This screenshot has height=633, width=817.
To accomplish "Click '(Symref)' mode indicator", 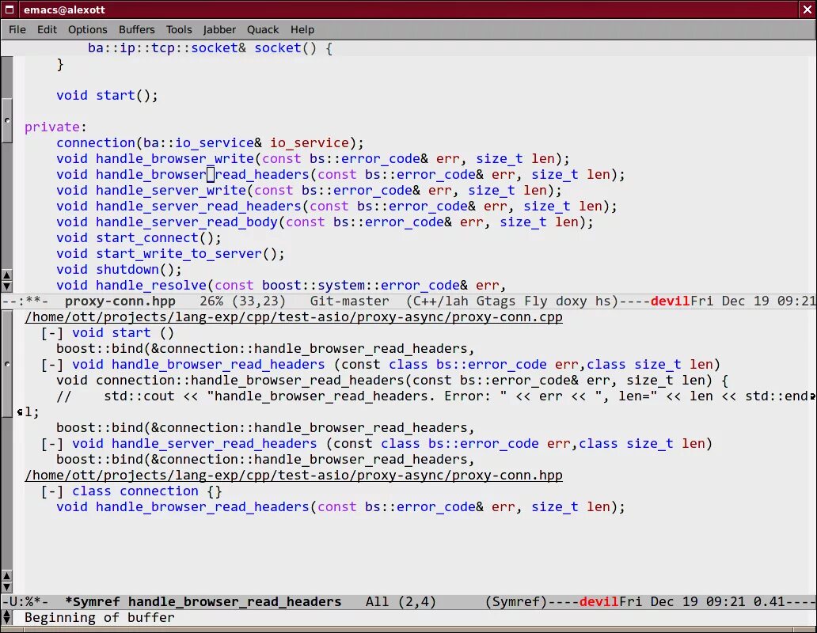I will click(516, 602).
